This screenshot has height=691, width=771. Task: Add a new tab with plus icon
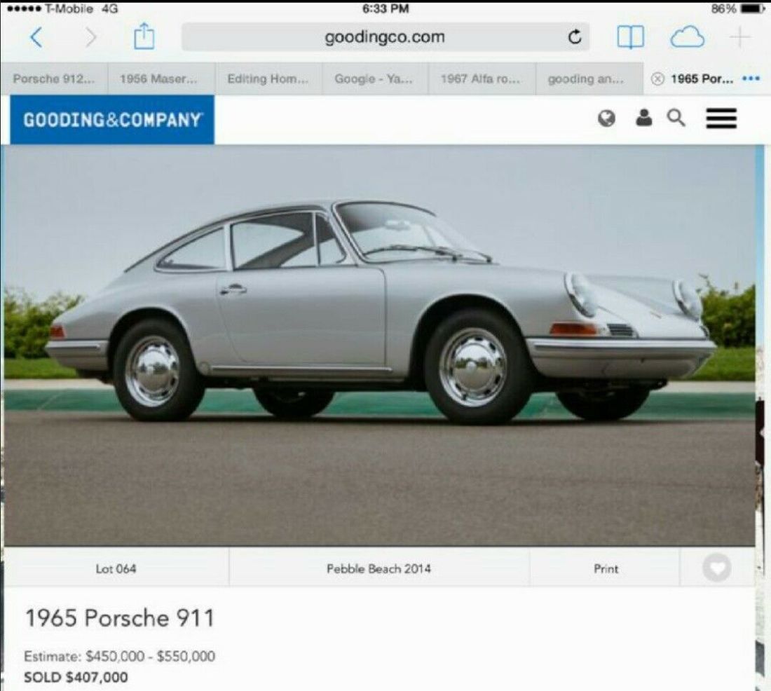coord(740,37)
